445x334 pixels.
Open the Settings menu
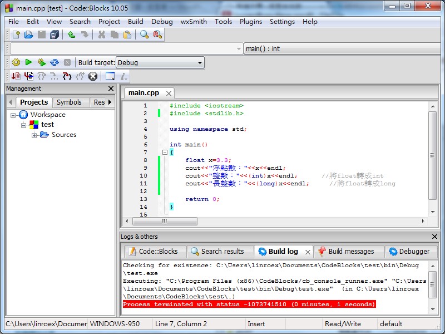point(282,22)
